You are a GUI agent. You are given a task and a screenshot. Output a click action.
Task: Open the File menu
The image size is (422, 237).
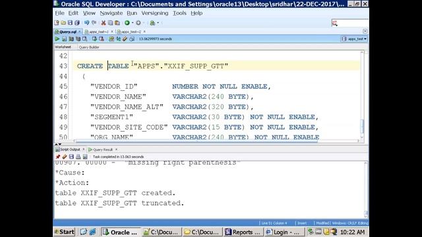click(x=59, y=13)
